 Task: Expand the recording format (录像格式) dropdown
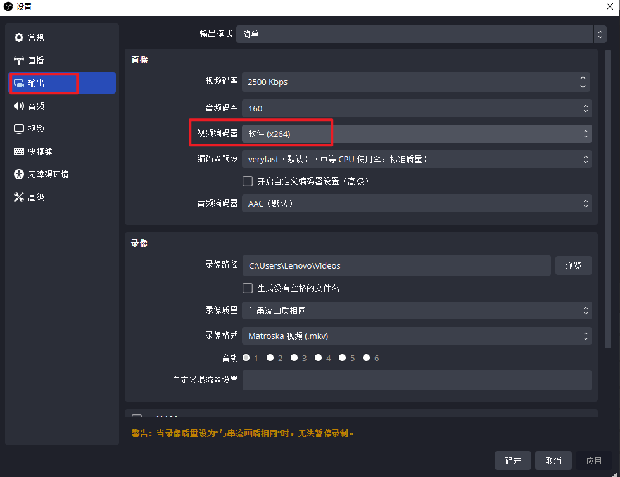tap(416, 336)
